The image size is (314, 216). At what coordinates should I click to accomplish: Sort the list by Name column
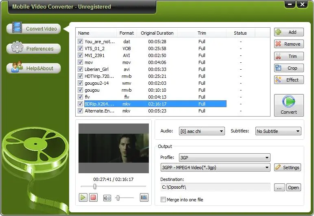click(x=96, y=33)
